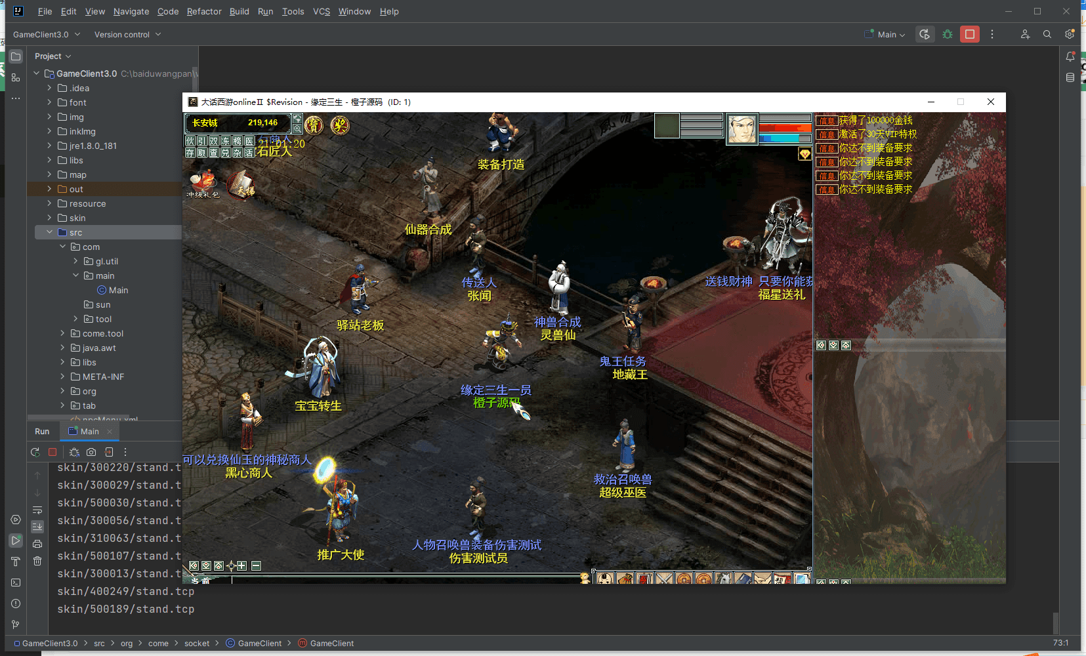Click the 兑 exchange button in game panel
Image resolution: width=1086 pixels, height=656 pixels.
[x=226, y=153]
